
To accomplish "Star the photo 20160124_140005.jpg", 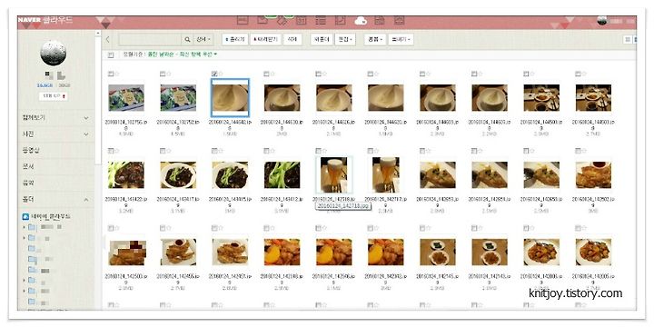I will (584, 228).
